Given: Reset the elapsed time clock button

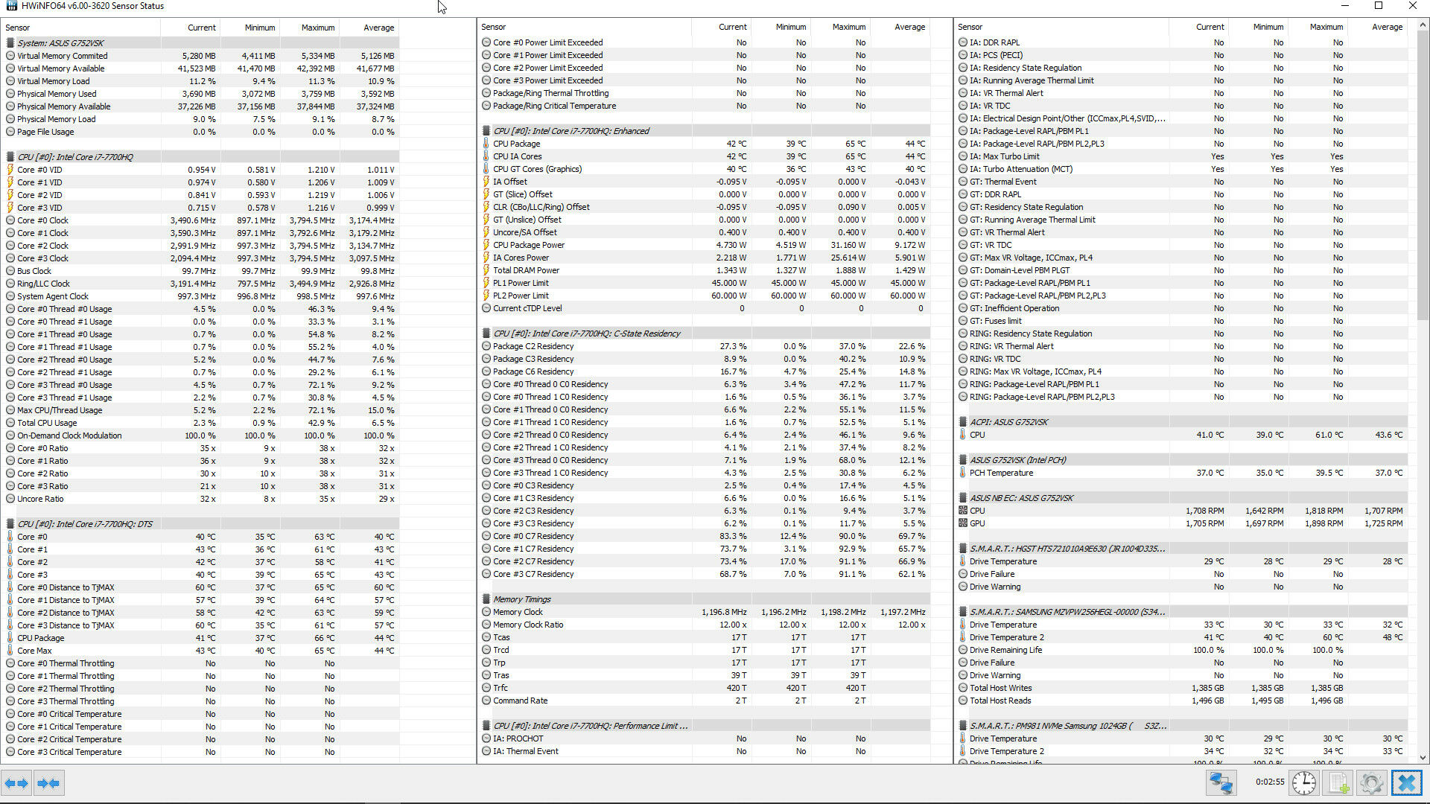Looking at the screenshot, I should click(x=1304, y=783).
